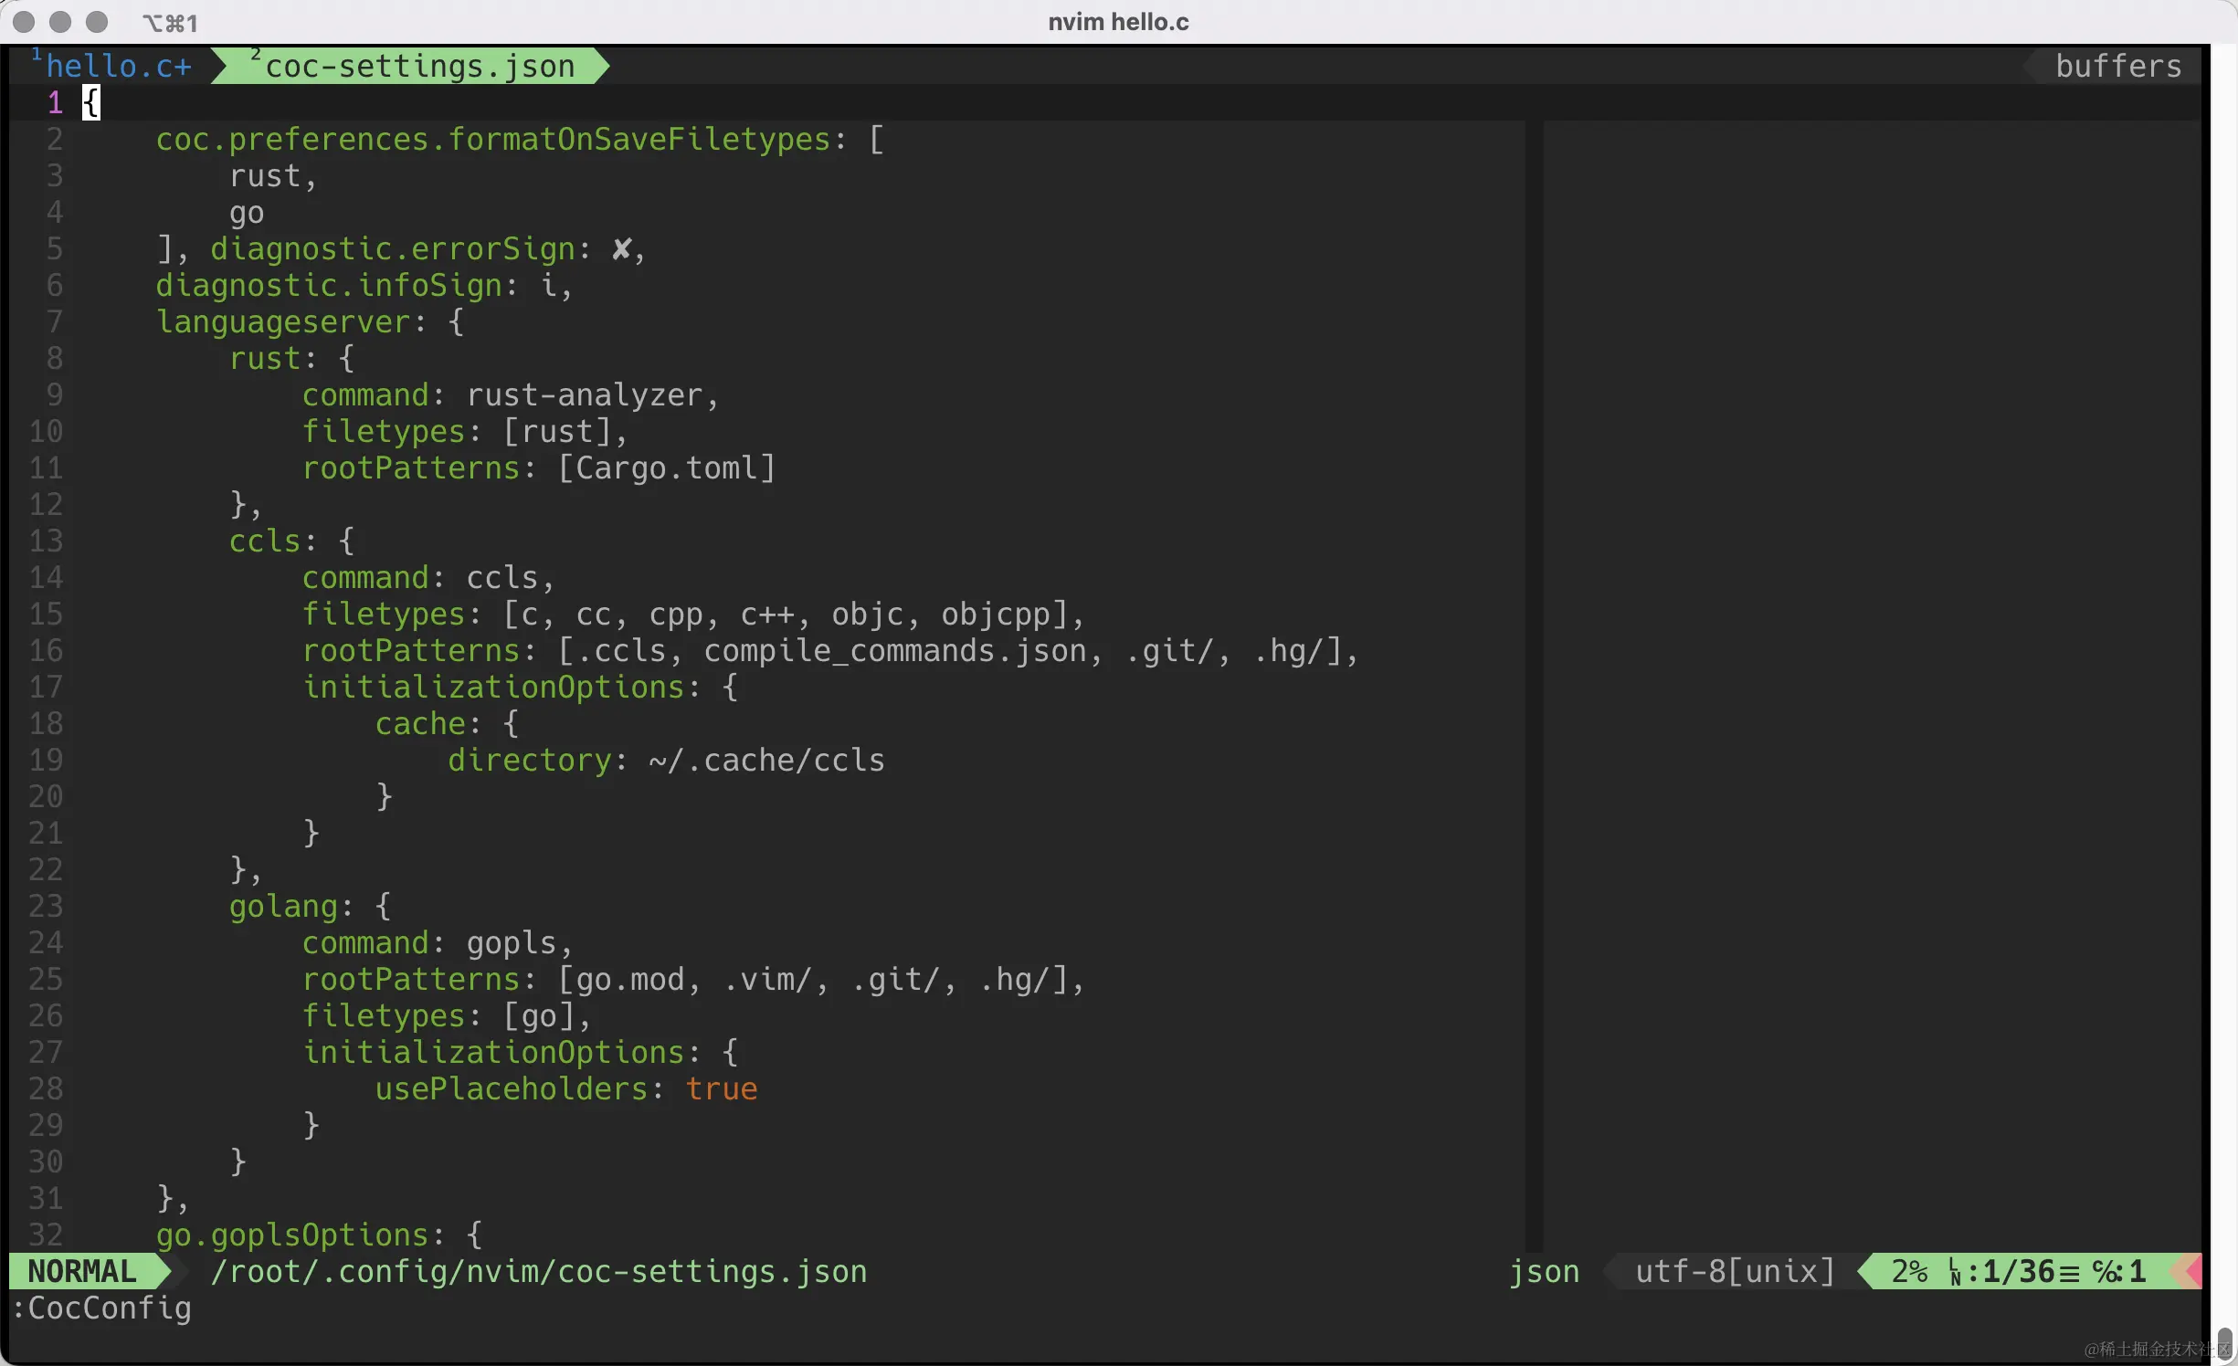The image size is (2238, 1366).
Task: Click the ✘ error sign on line 5
Action: (x=621, y=248)
